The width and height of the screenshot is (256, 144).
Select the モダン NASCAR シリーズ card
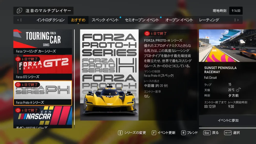pos(42,117)
